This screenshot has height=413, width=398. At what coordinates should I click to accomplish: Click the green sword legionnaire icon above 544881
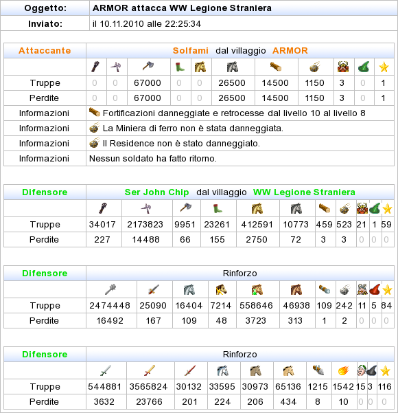(x=106, y=370)
